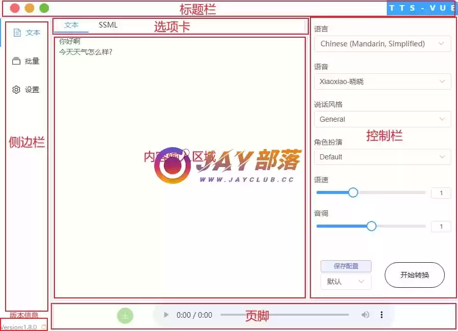
Task: Open the 语音 voice dropdown showing Xiaoxiao-晓晓
Action: click(382, 81)
